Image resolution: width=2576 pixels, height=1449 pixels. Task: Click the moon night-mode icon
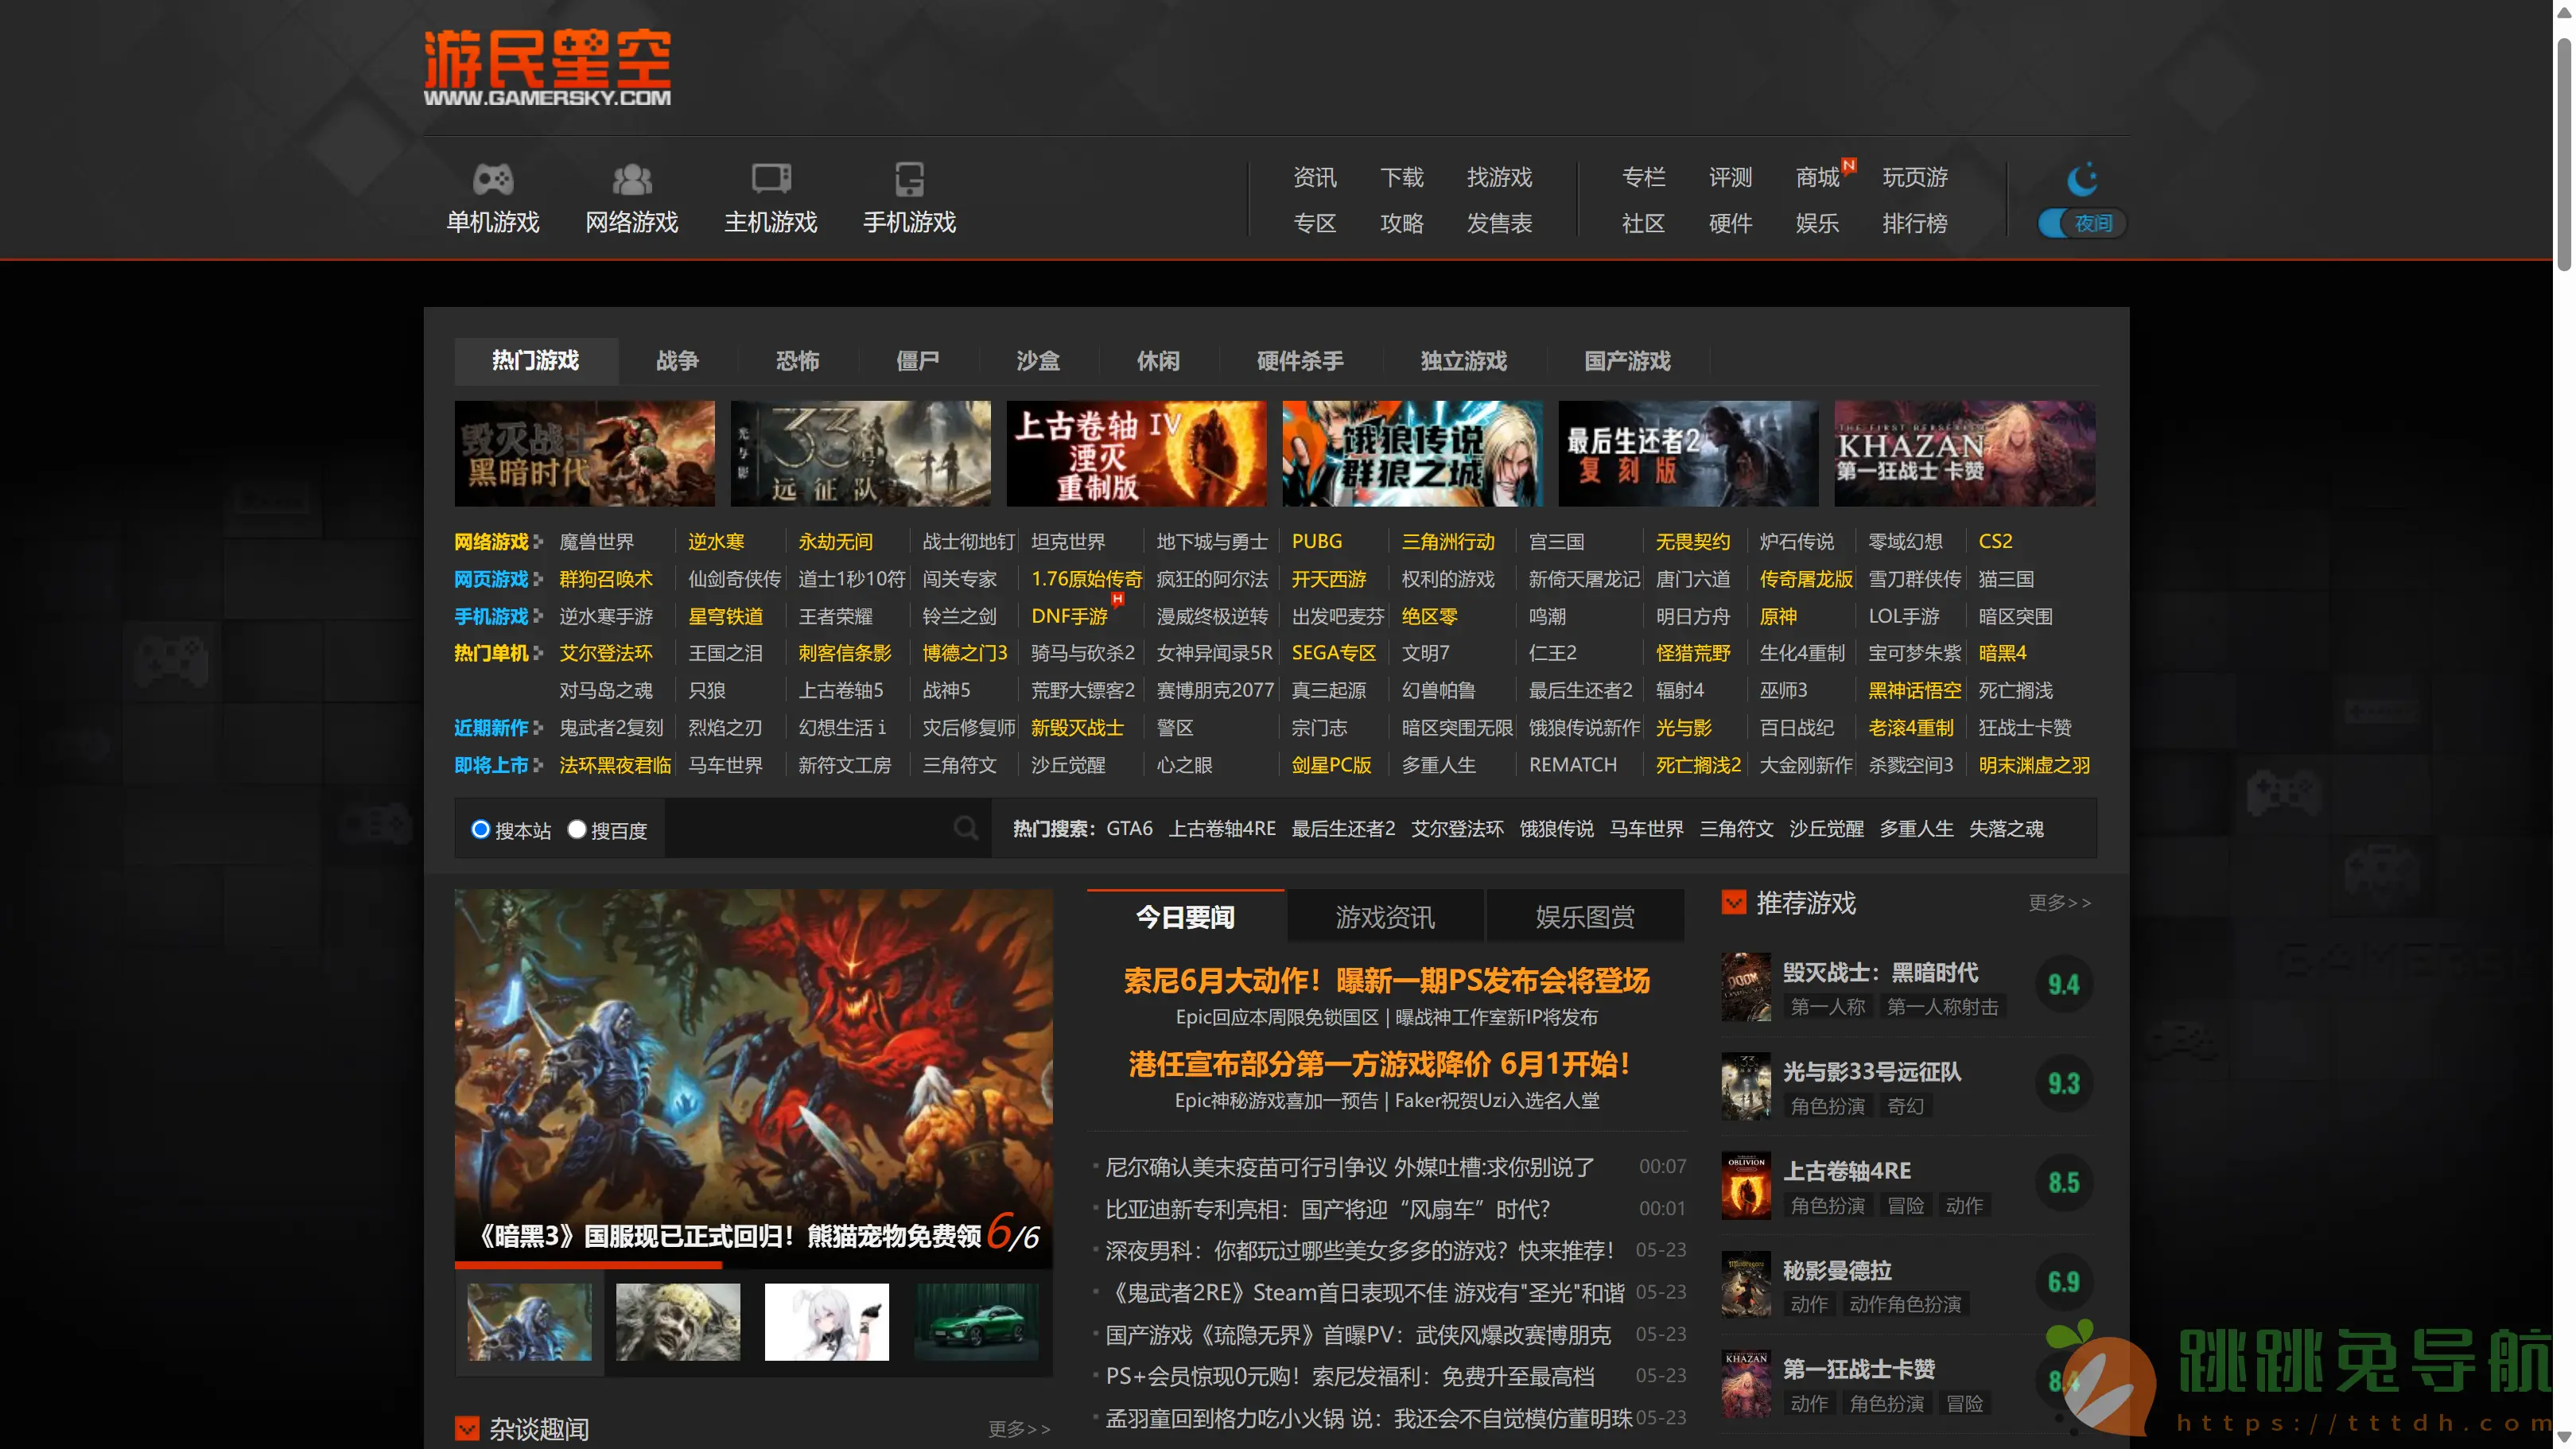2082,179
